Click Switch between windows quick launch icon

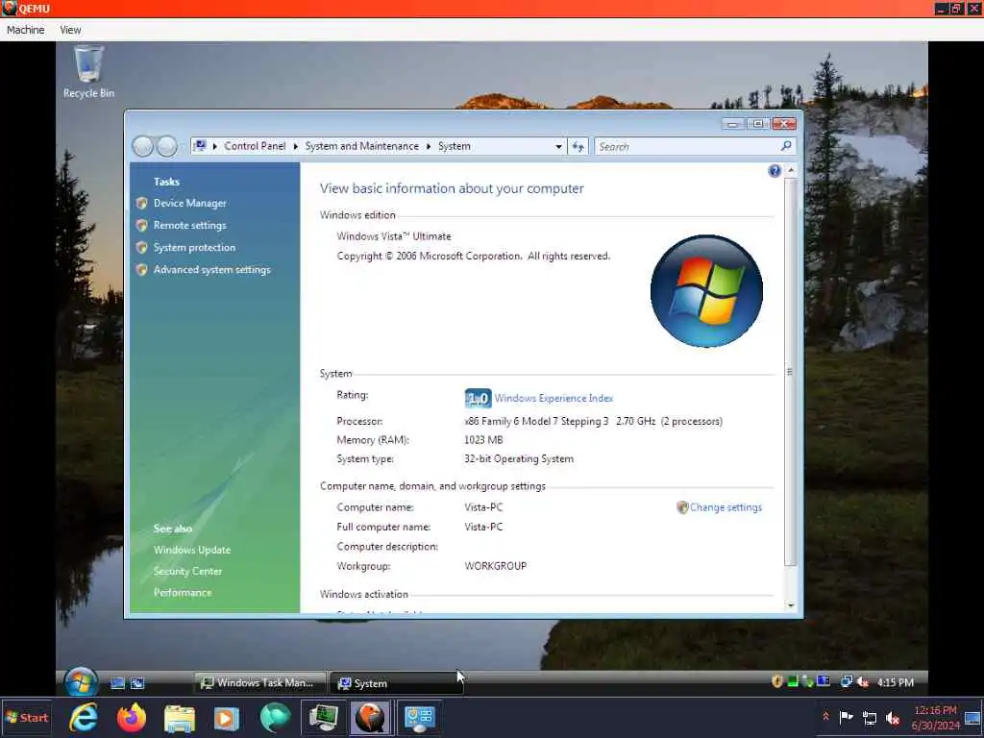pyautogui.click(x=137, y=683)
